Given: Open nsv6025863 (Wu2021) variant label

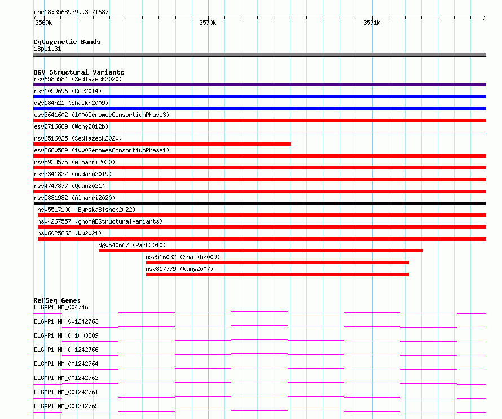Looking at the screenshot, I should tap(69, 233).
